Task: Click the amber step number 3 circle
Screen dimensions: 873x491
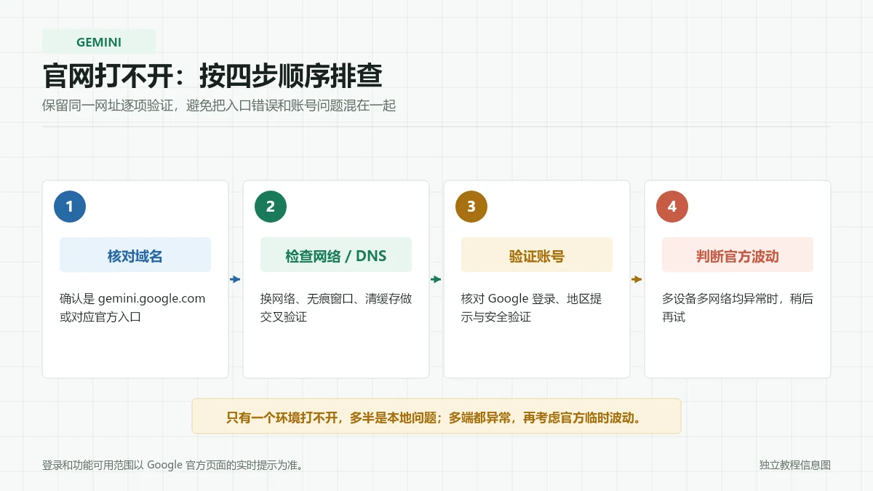Action: (471, 207)
